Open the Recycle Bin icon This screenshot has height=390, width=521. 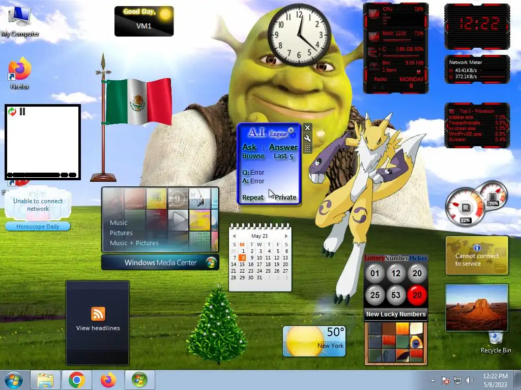tap(496, 343)
